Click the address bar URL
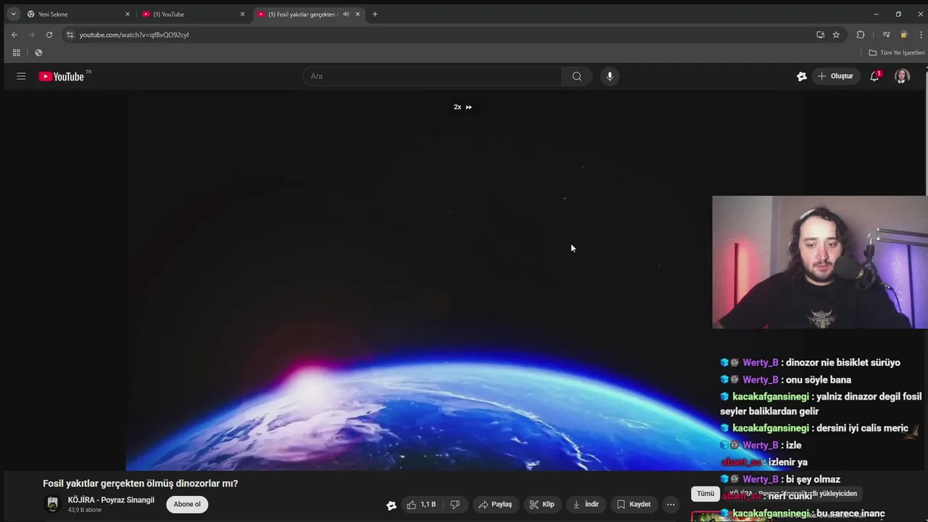 pyautogui.click(x=134, y=35)
